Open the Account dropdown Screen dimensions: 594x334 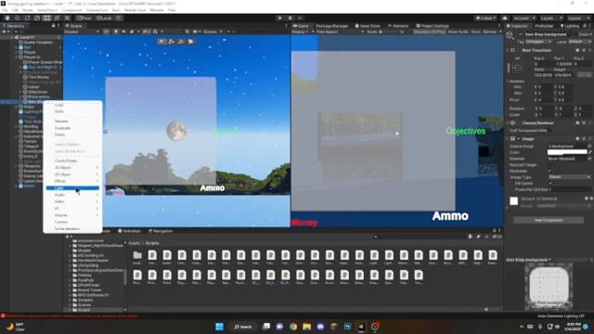tap(523, 18)
